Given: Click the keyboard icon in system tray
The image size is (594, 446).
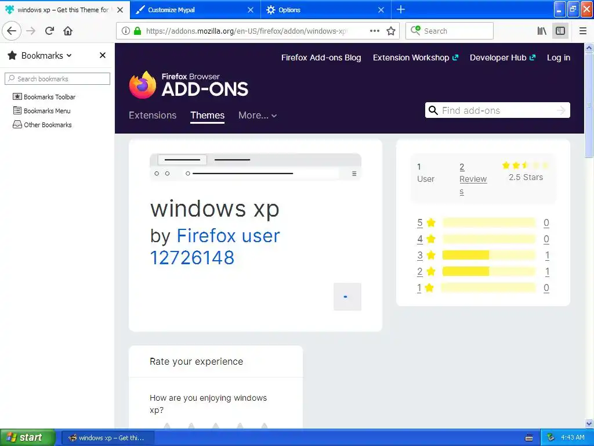Looking at the screenshot, I should click(x=529, y=438).
